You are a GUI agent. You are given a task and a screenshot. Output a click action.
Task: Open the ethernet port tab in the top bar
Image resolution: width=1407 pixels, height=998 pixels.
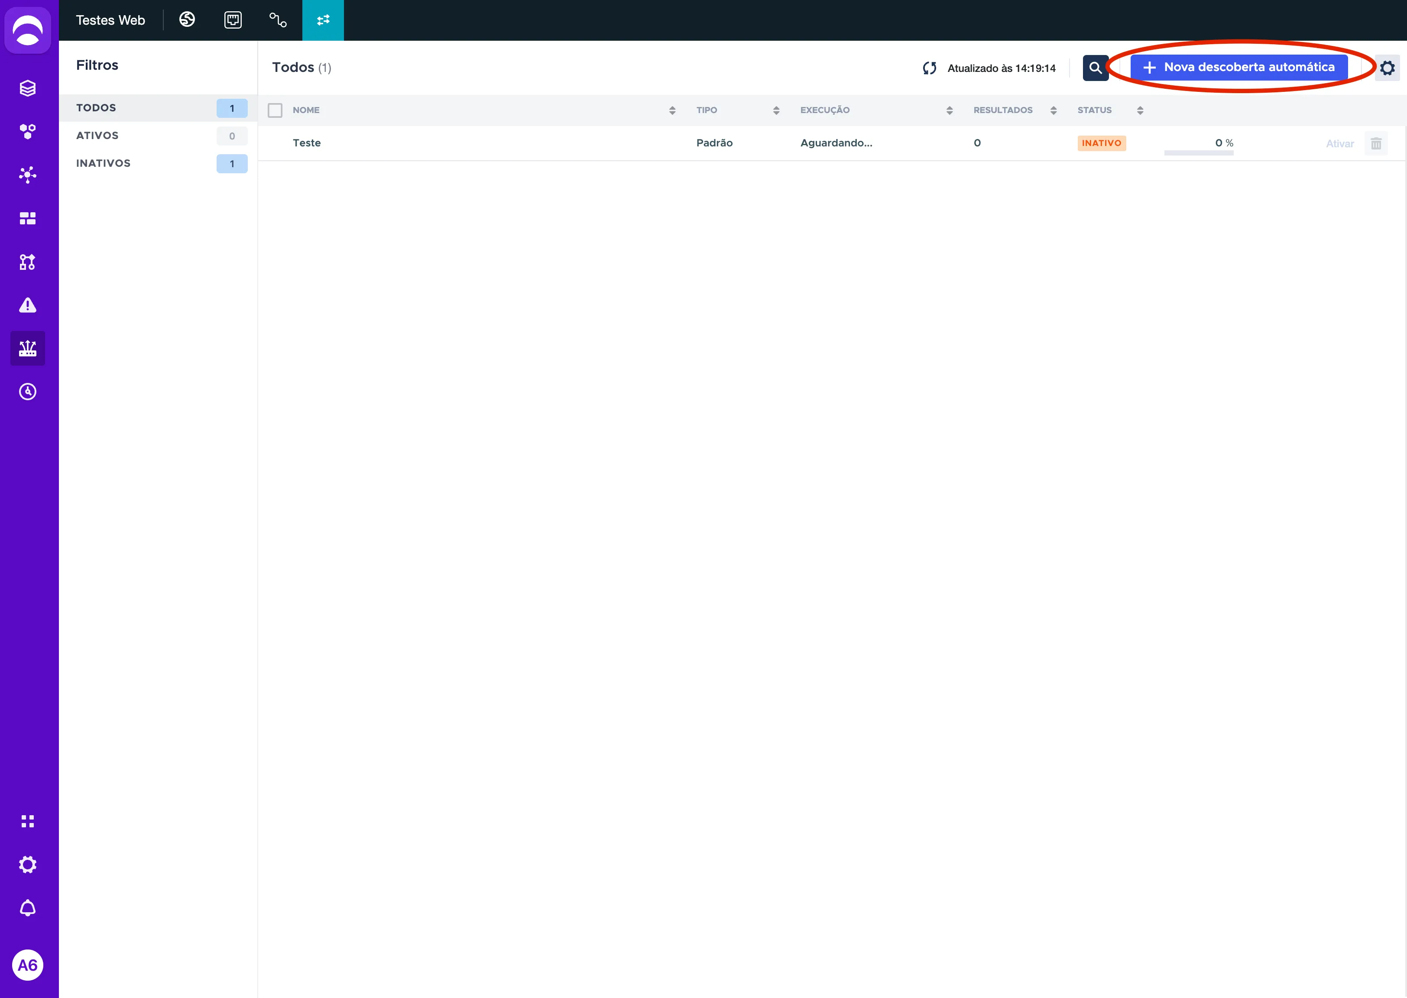click(233, 19)
